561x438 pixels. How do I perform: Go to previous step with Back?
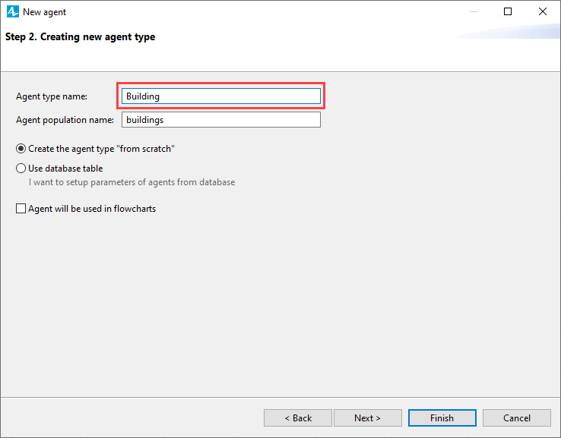pos(298,418)
